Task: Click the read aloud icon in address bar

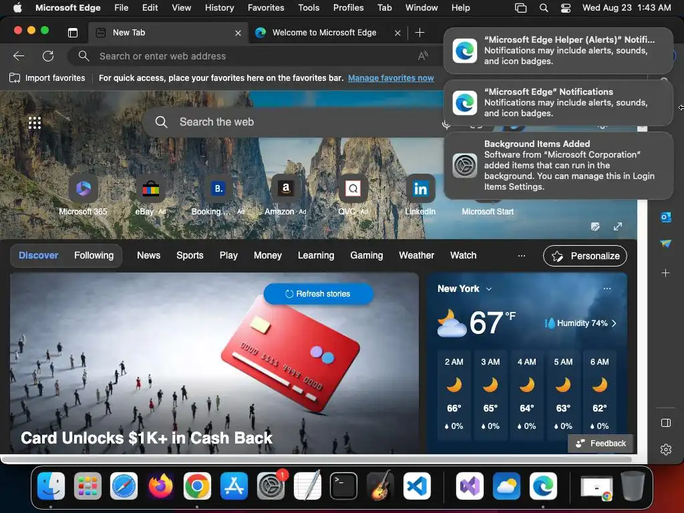Action: (x=423, y=56)
